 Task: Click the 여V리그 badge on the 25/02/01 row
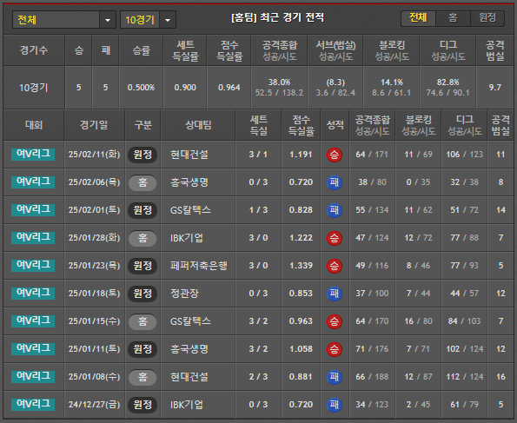coord(33,209)
